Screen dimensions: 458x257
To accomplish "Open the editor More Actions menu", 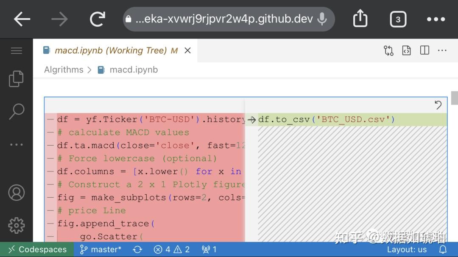I will click(x=442, y=50).
